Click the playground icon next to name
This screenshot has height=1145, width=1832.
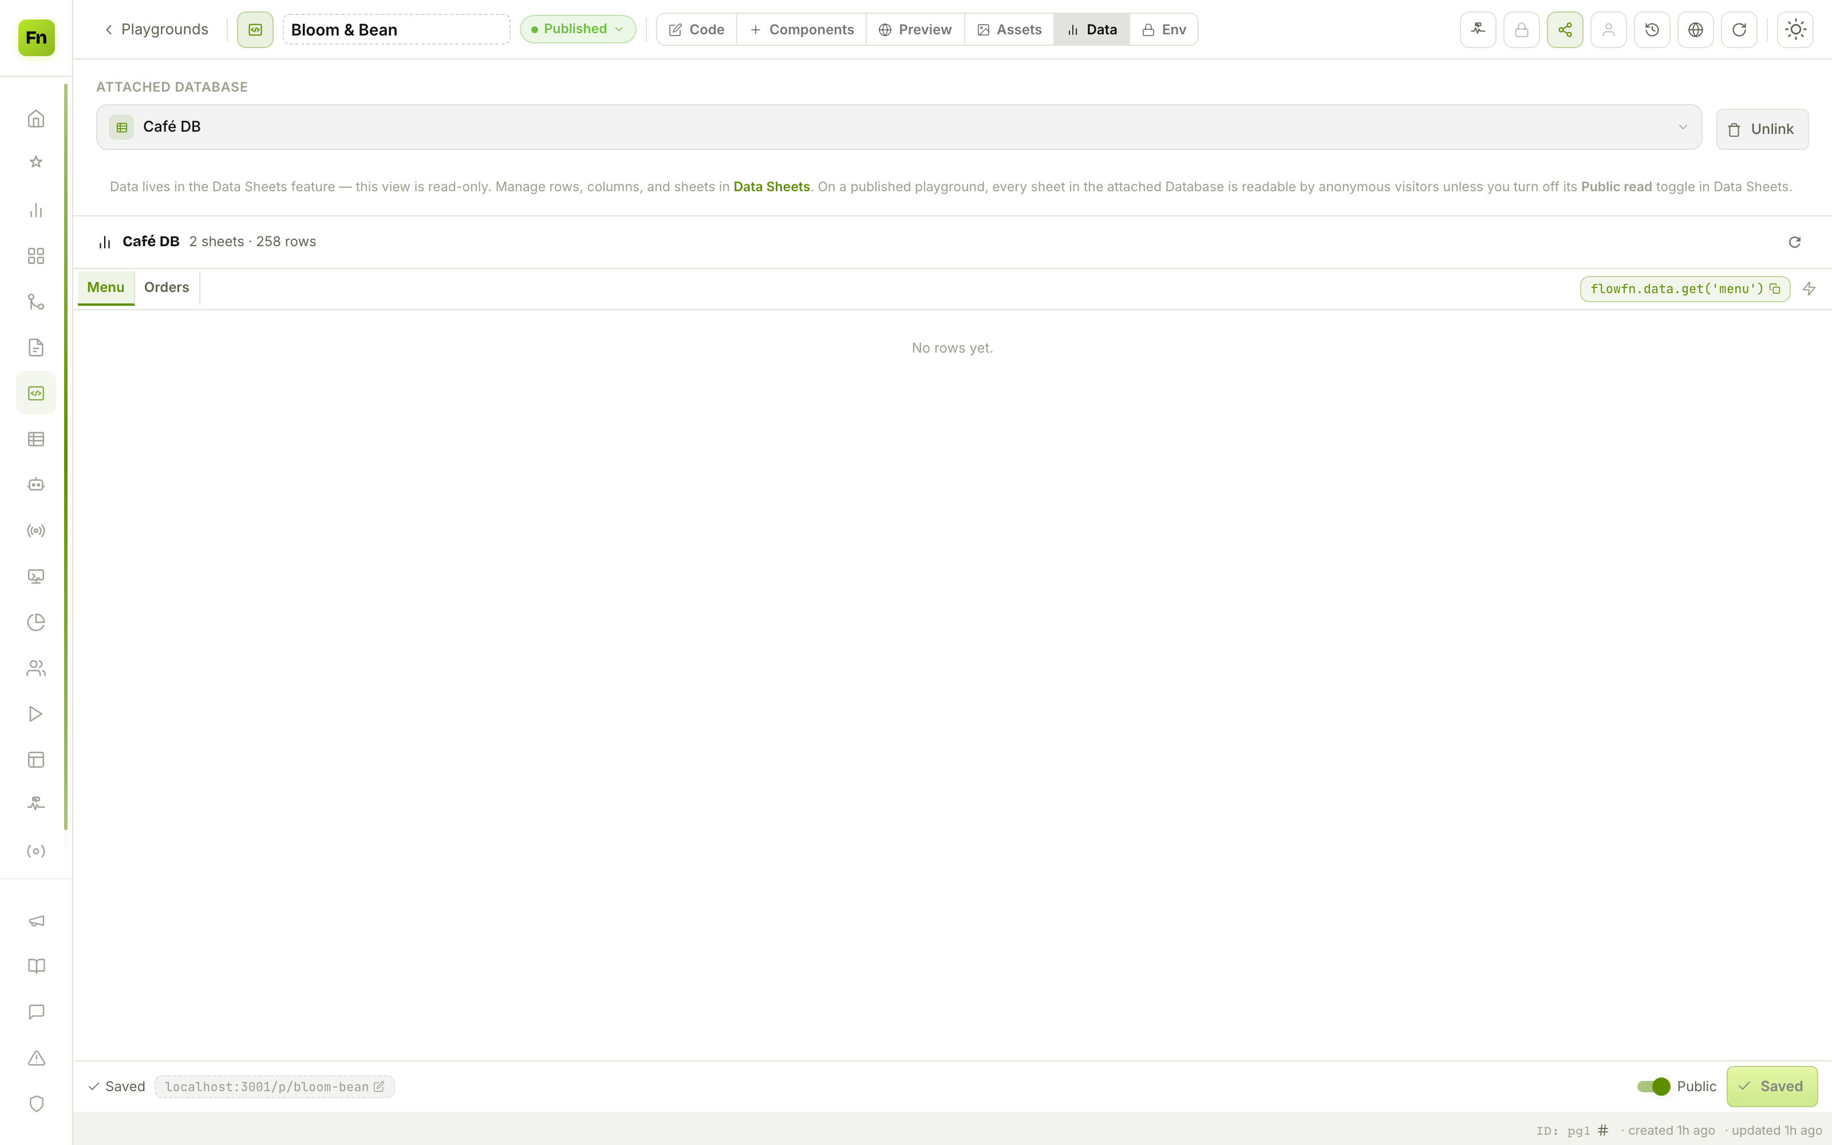coord(255,30)
